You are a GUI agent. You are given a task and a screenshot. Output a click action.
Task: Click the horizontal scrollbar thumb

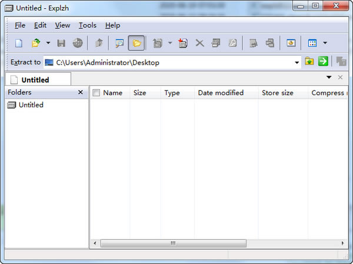tap(173, 243)
